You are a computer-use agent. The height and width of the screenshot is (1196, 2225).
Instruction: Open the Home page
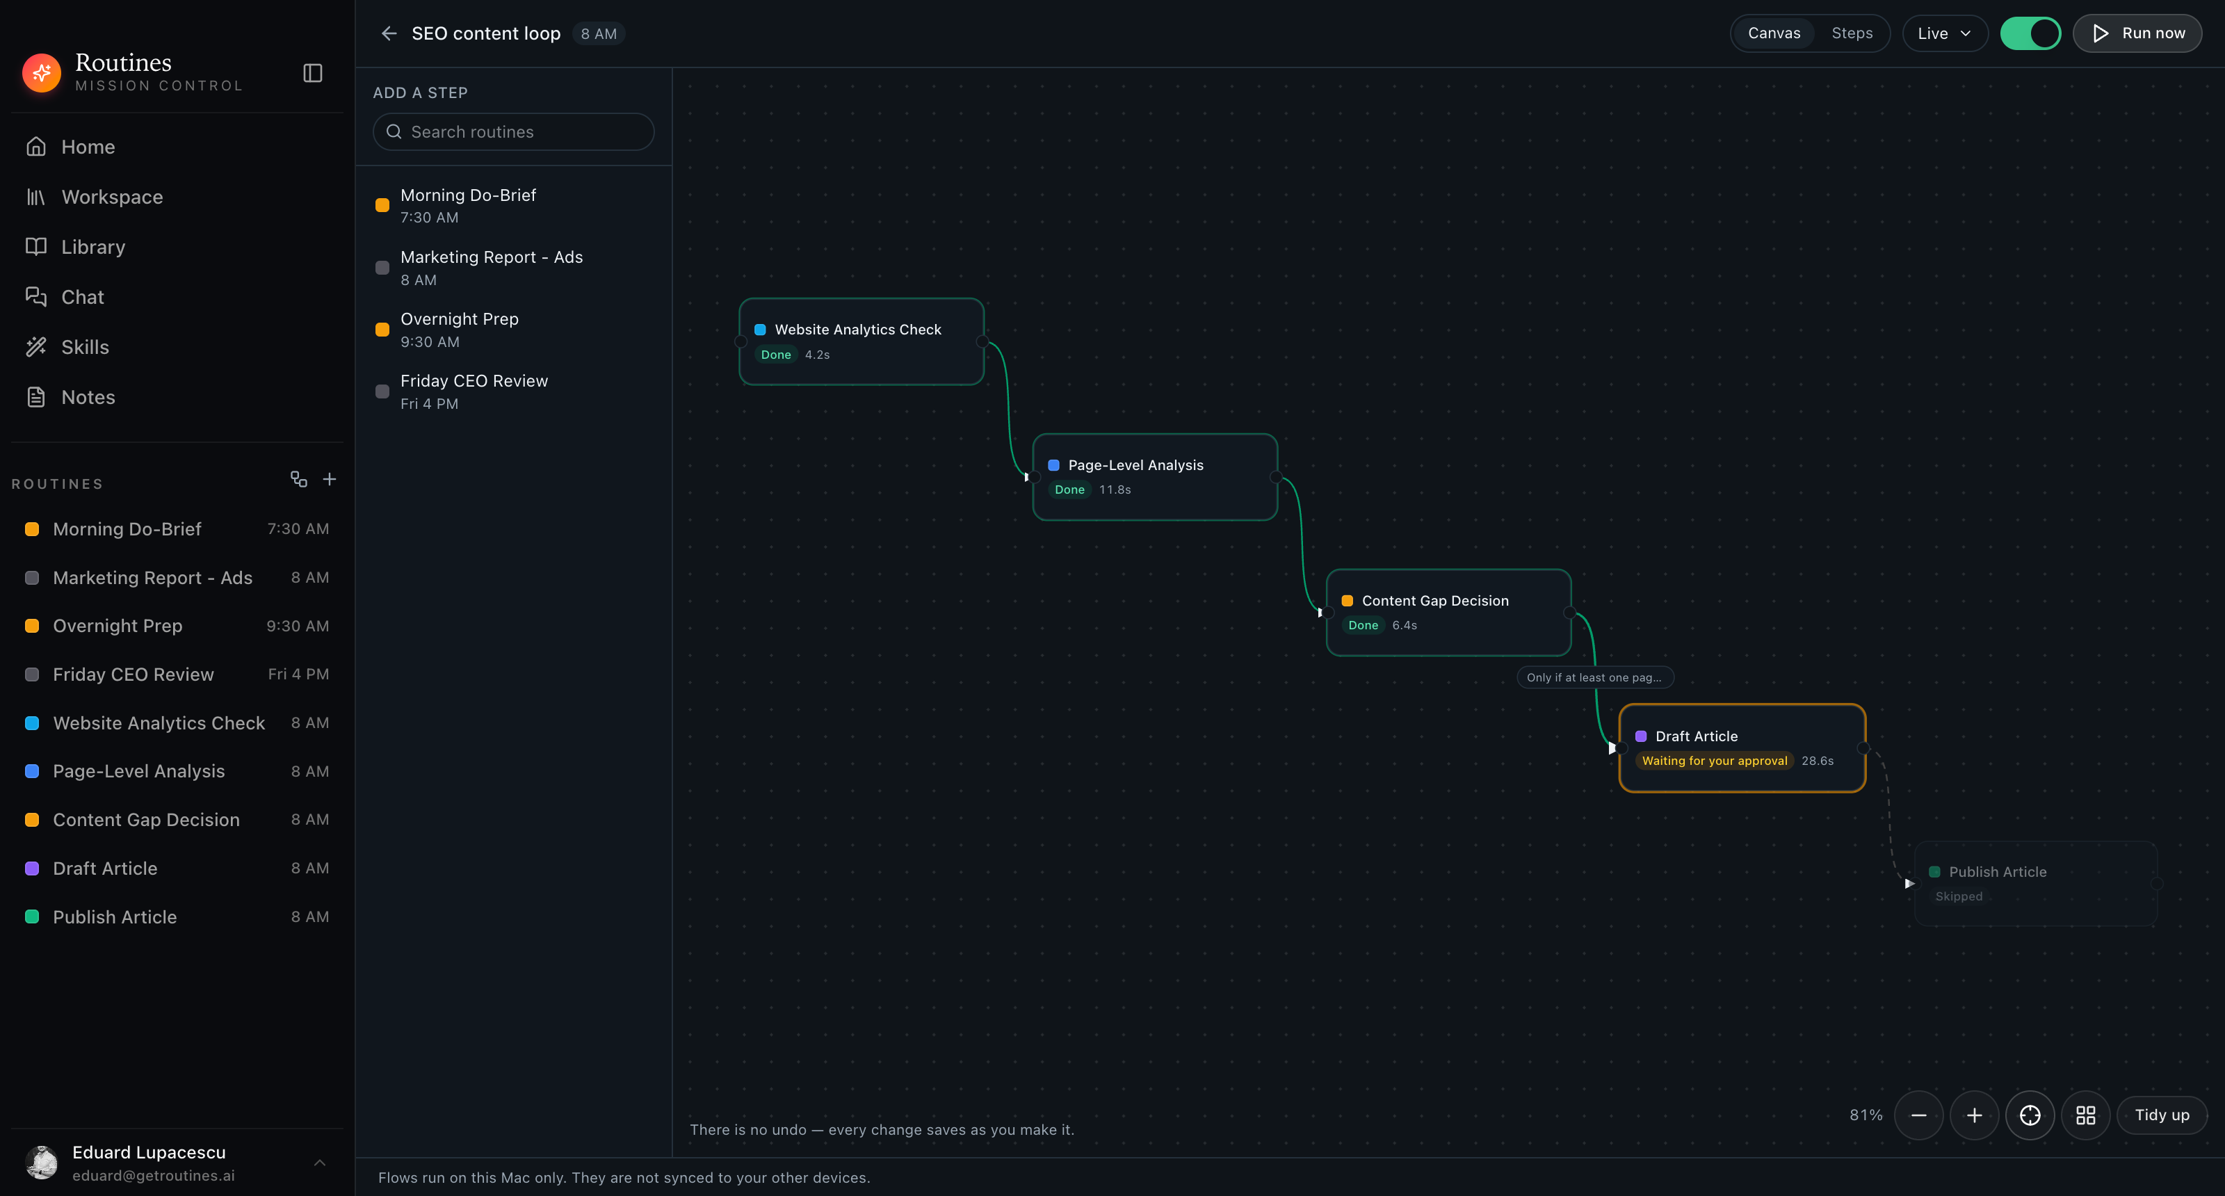tap(177, 147)
